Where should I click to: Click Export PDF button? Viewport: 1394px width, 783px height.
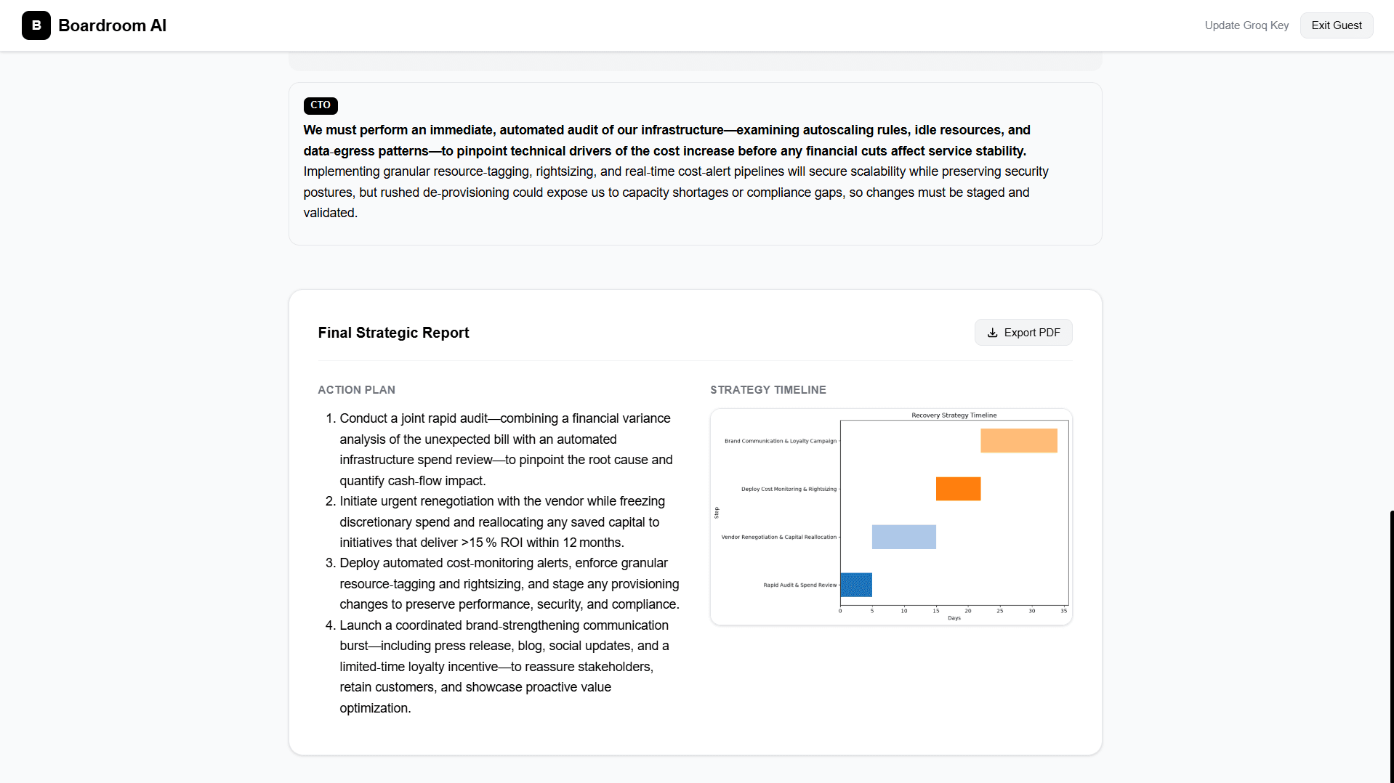[1023, 333]
